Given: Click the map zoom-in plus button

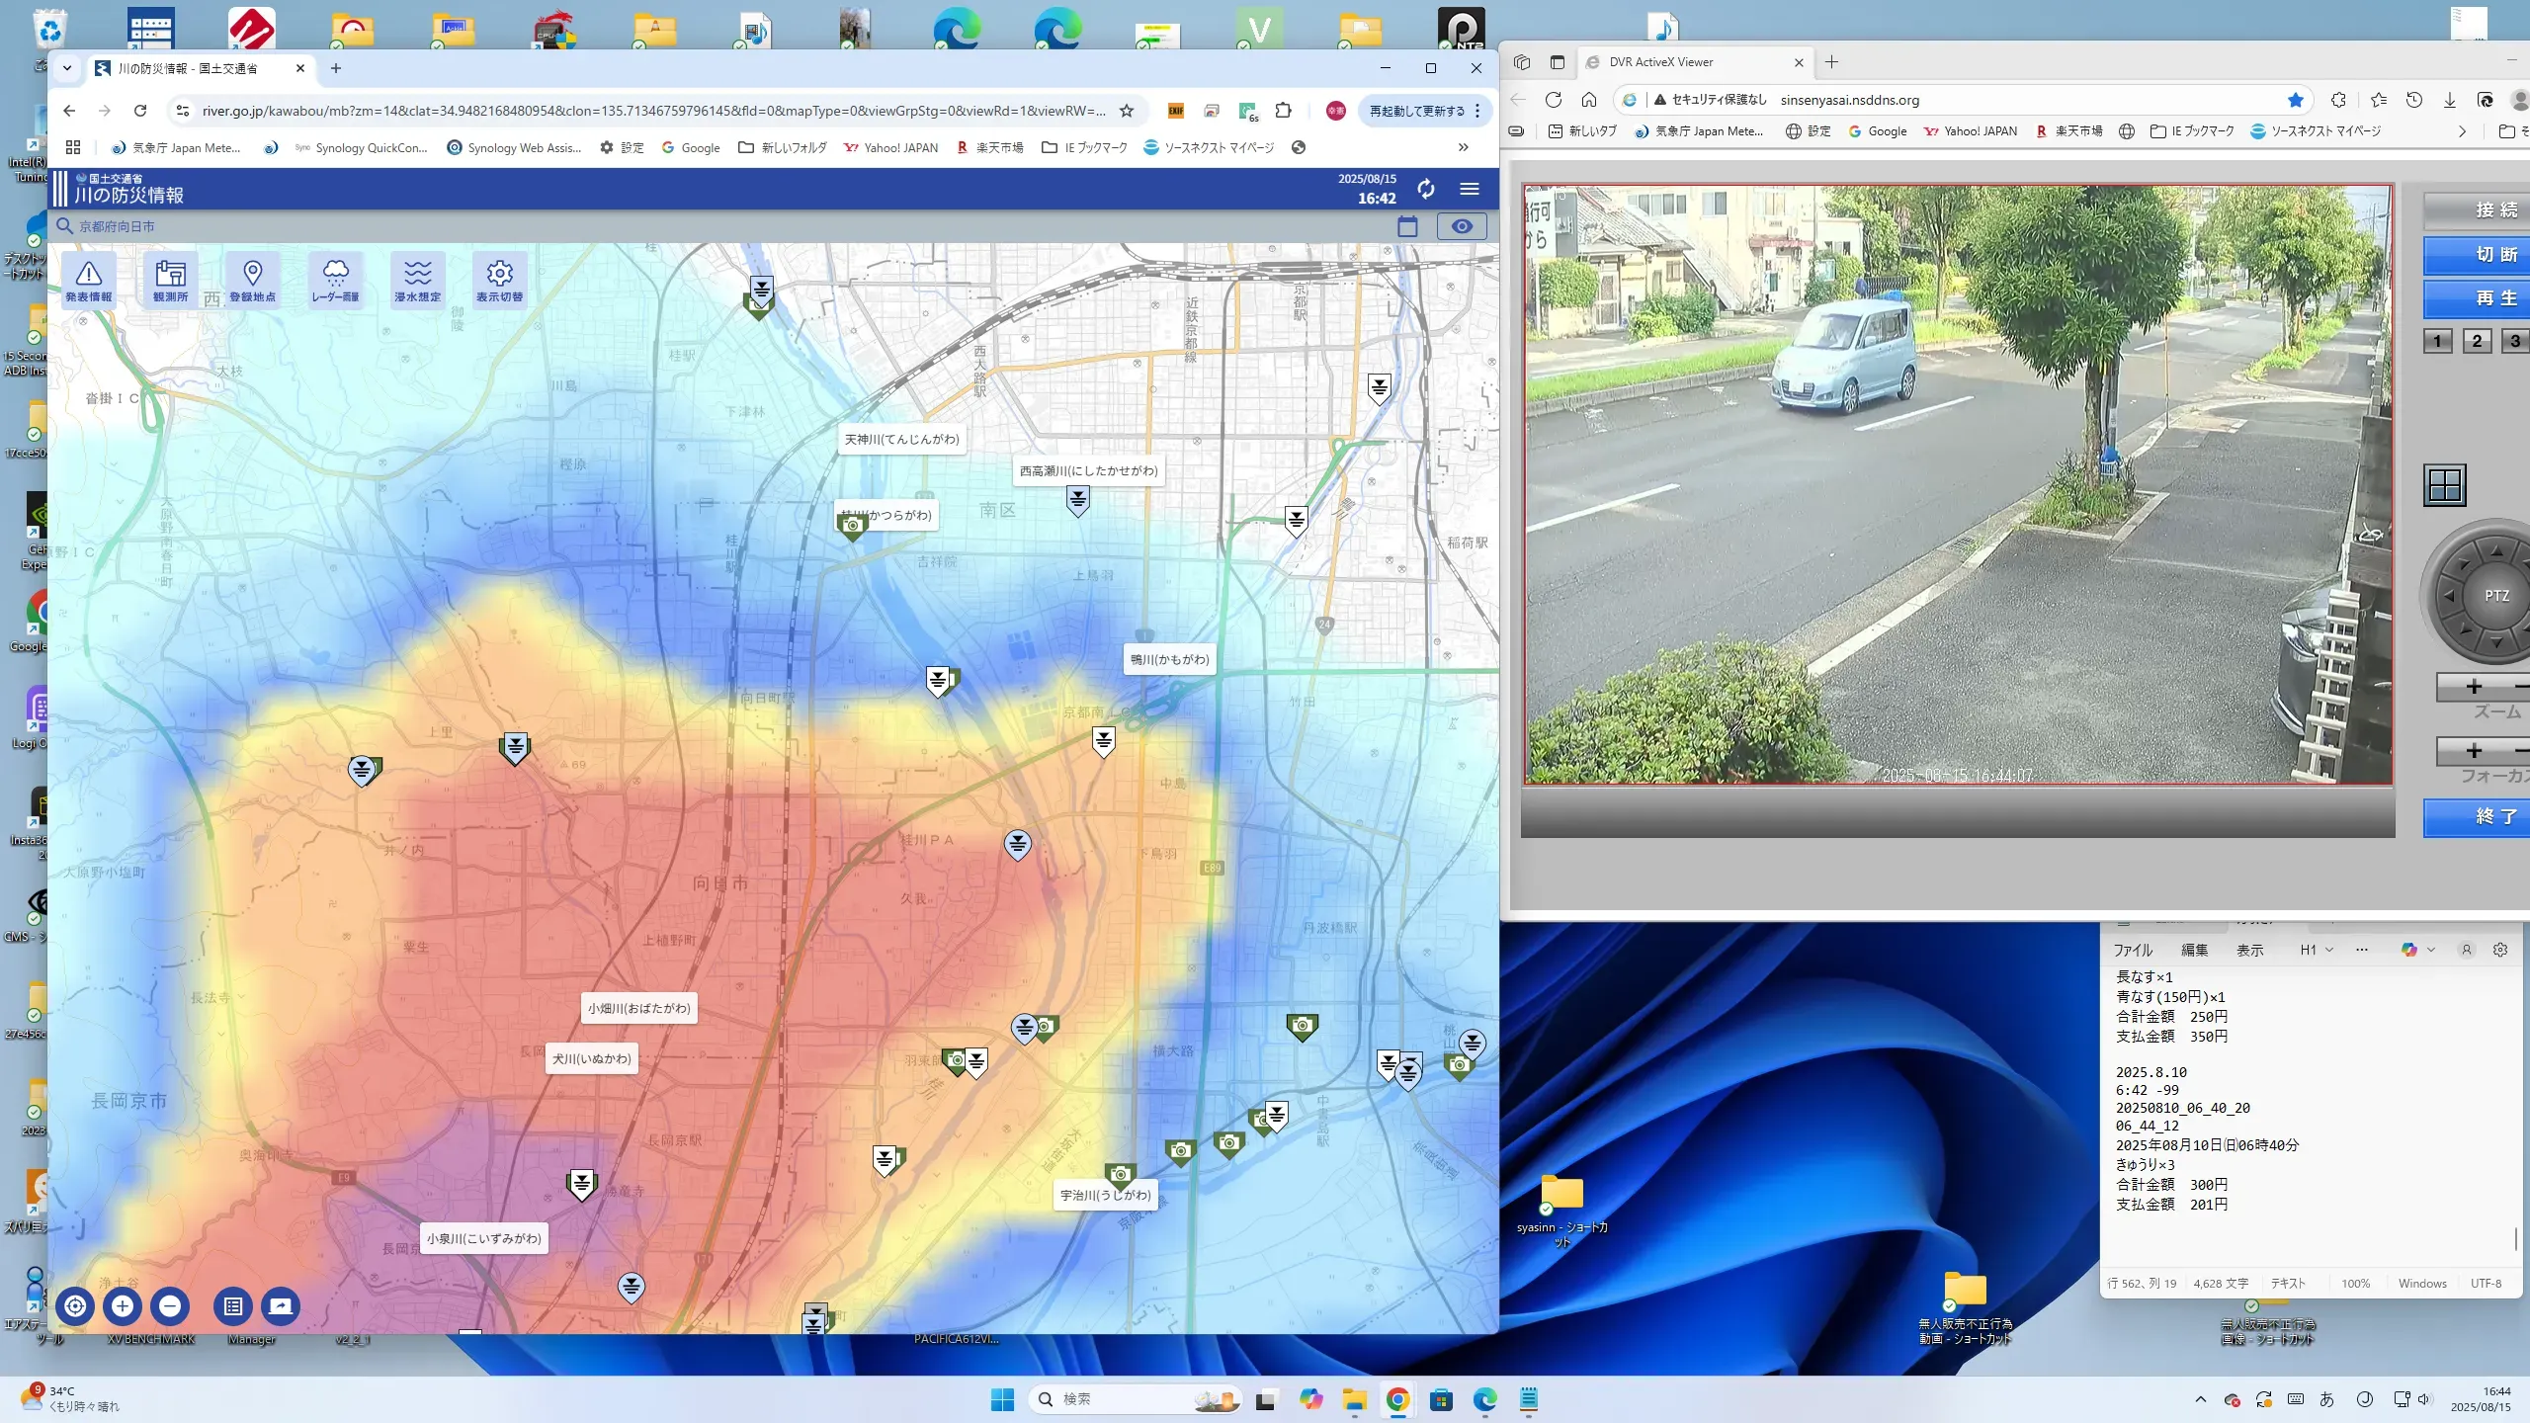Looking at the screenshot, I should click(123, 1305).
